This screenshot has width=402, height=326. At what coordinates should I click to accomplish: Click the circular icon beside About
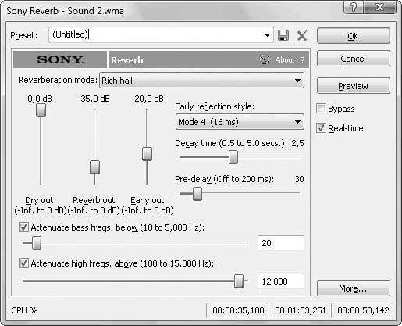pos(265,59)
